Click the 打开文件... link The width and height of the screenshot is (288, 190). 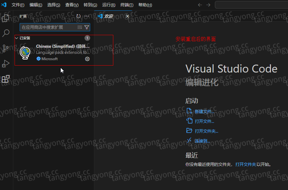point(204,121)
